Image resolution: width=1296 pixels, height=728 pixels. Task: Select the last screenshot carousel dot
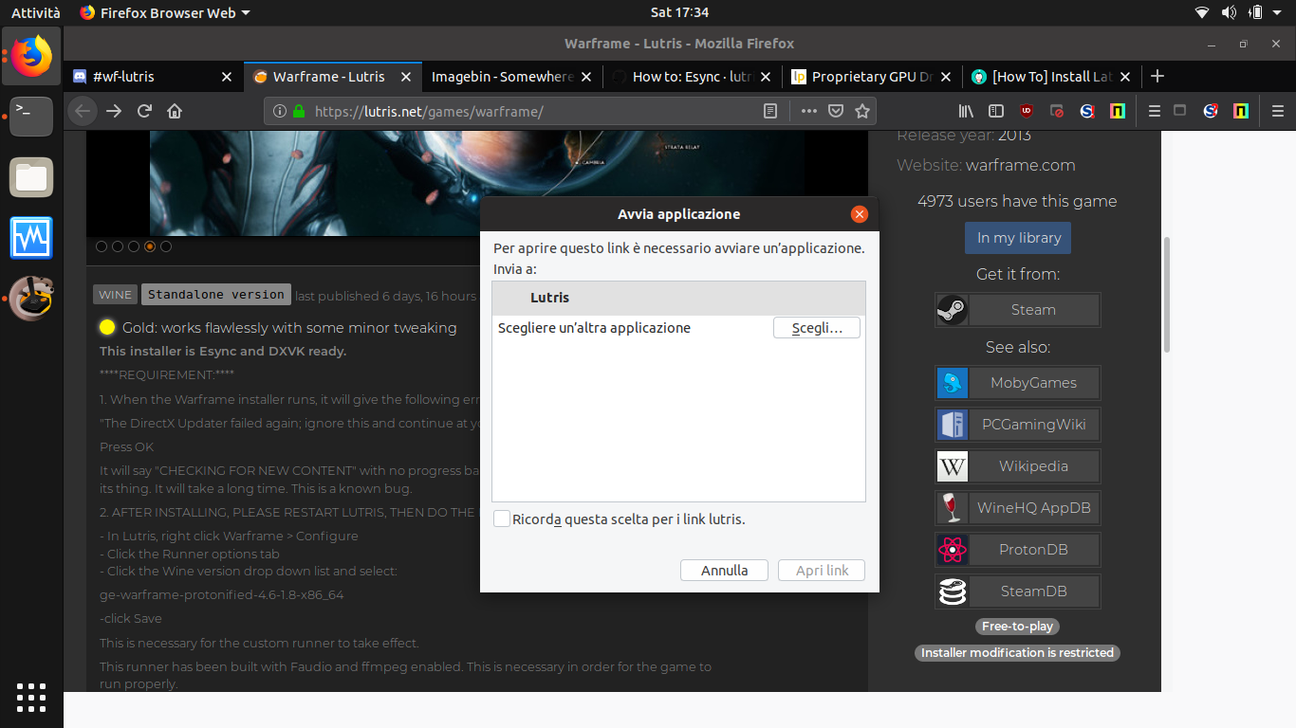166,246
